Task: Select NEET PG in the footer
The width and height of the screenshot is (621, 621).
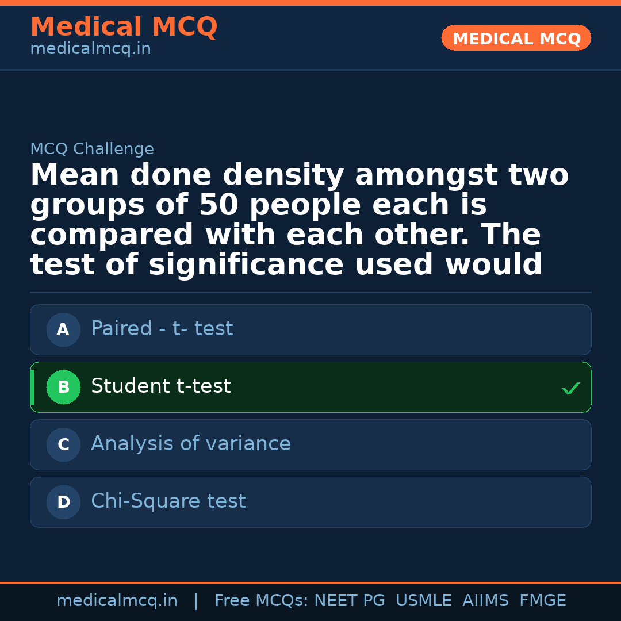Action: click(x=349, y=600)
